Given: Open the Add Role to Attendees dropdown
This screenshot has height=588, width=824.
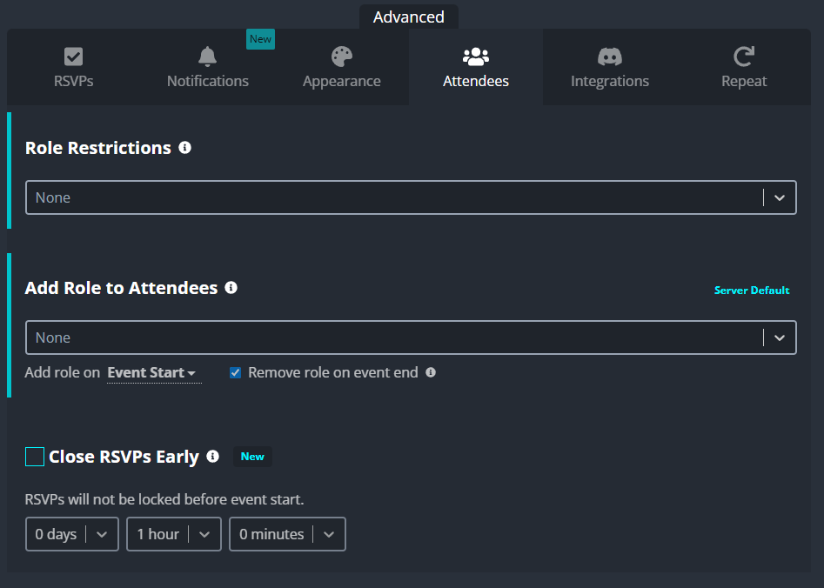Looking at the screenshot, I should (x=411, y=337).
